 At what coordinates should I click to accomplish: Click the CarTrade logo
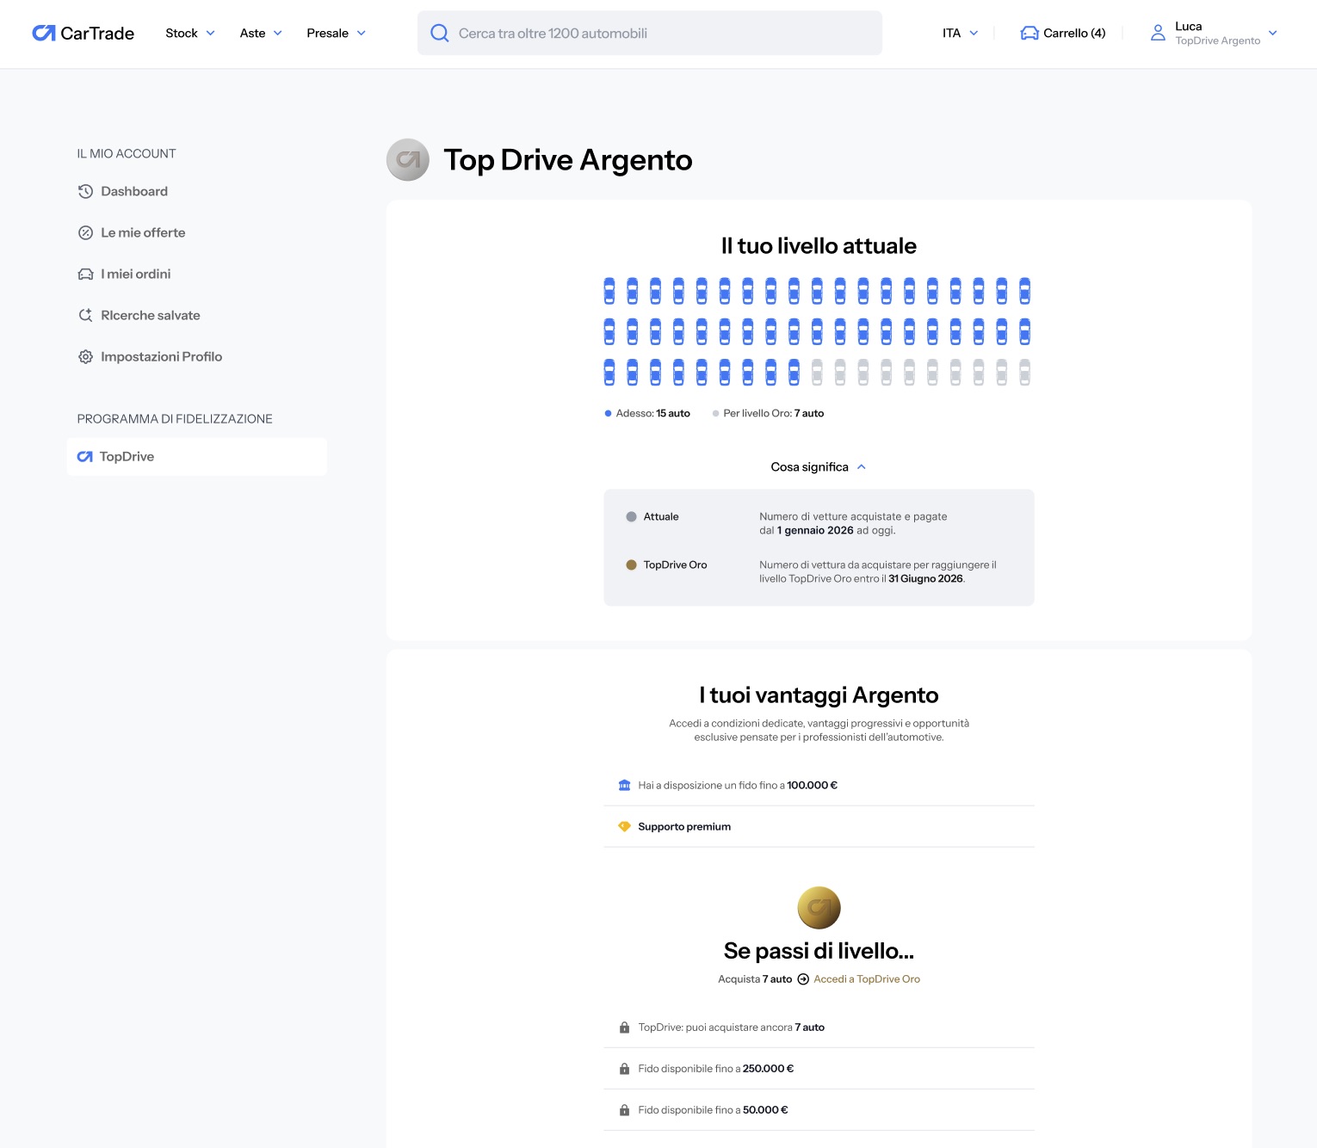pyautogui.click(x=83, y=33)
